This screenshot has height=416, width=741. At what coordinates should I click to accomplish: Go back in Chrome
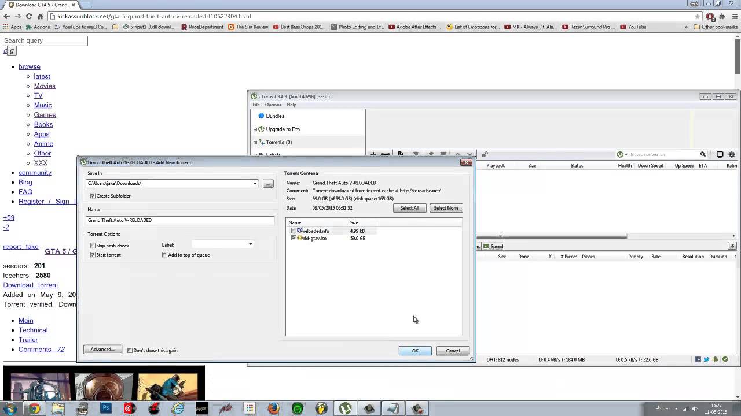(x=6, y=16)
